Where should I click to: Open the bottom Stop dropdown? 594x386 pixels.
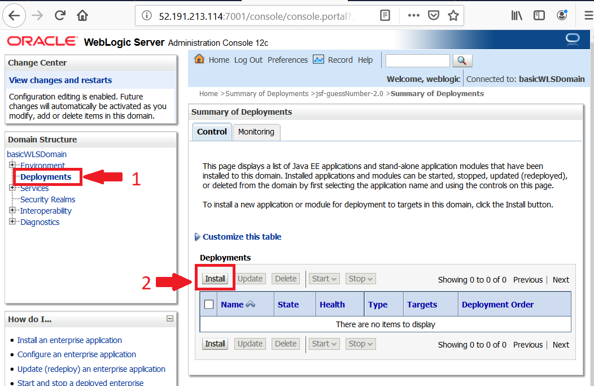coord(360,344)
